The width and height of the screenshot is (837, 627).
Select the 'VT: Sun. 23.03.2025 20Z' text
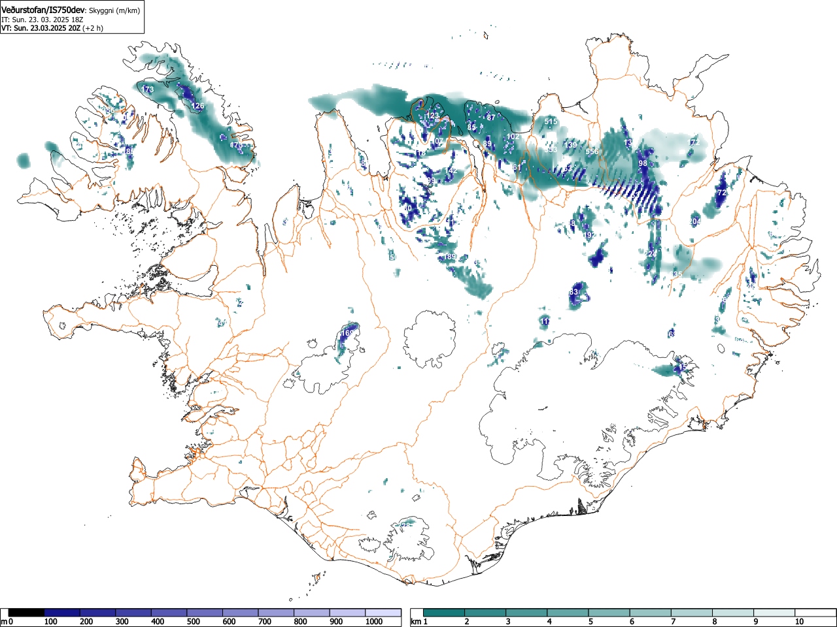41,28
